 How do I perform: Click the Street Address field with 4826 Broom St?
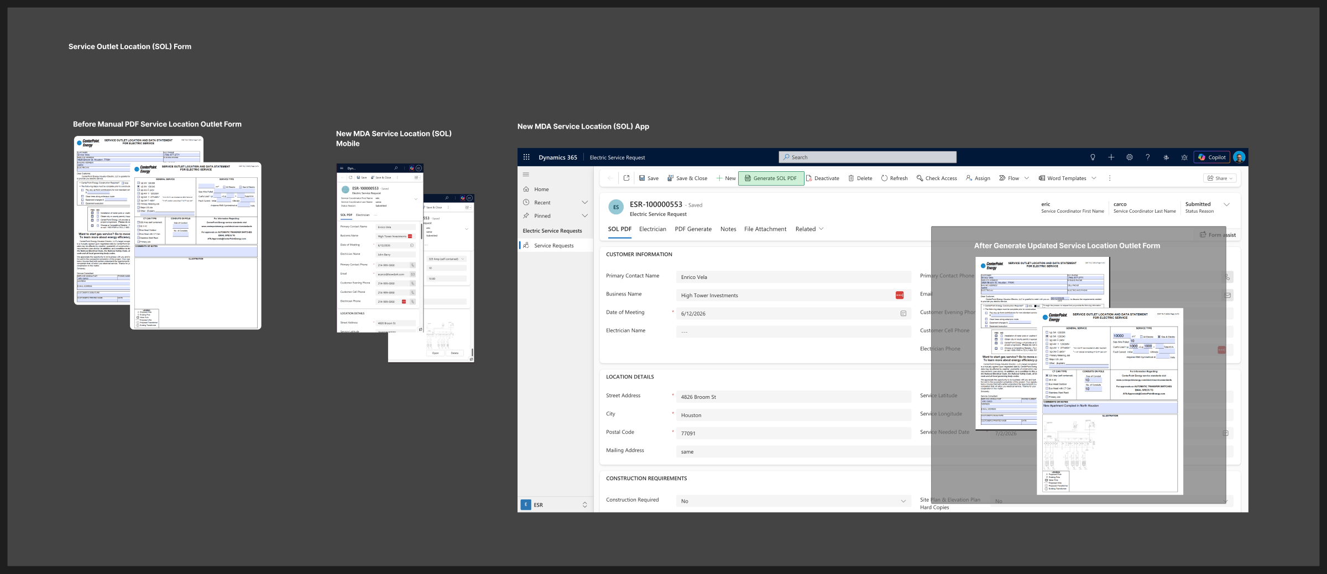pyautogui.click(x=793, y=397)
